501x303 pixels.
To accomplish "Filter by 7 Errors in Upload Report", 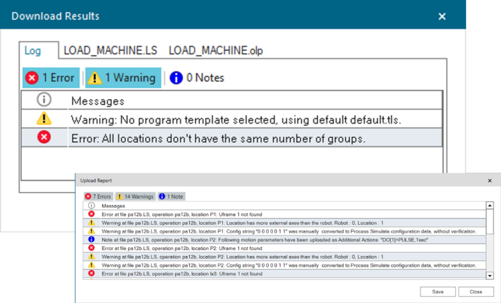I will [x=99, y=196].
